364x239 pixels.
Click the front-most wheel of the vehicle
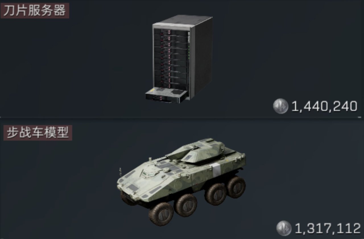(161, 214)
